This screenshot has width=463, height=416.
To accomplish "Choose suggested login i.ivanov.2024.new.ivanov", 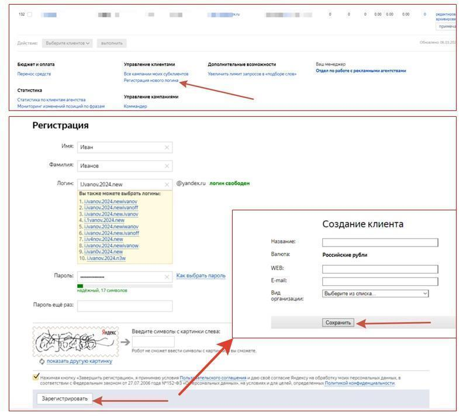I will [111, 214].
